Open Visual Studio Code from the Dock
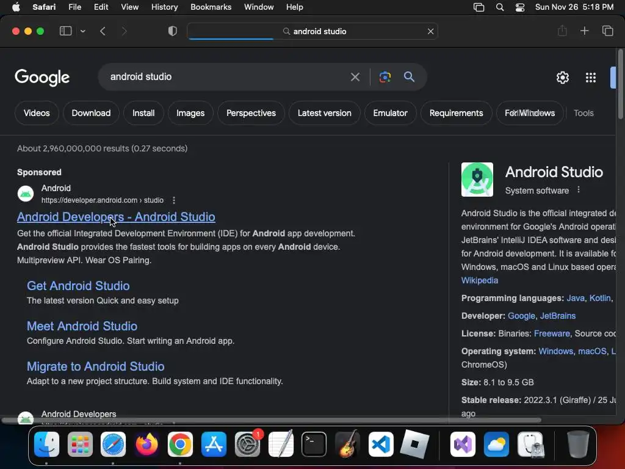The height and width of the screenshot is (469, 625). 381,444
